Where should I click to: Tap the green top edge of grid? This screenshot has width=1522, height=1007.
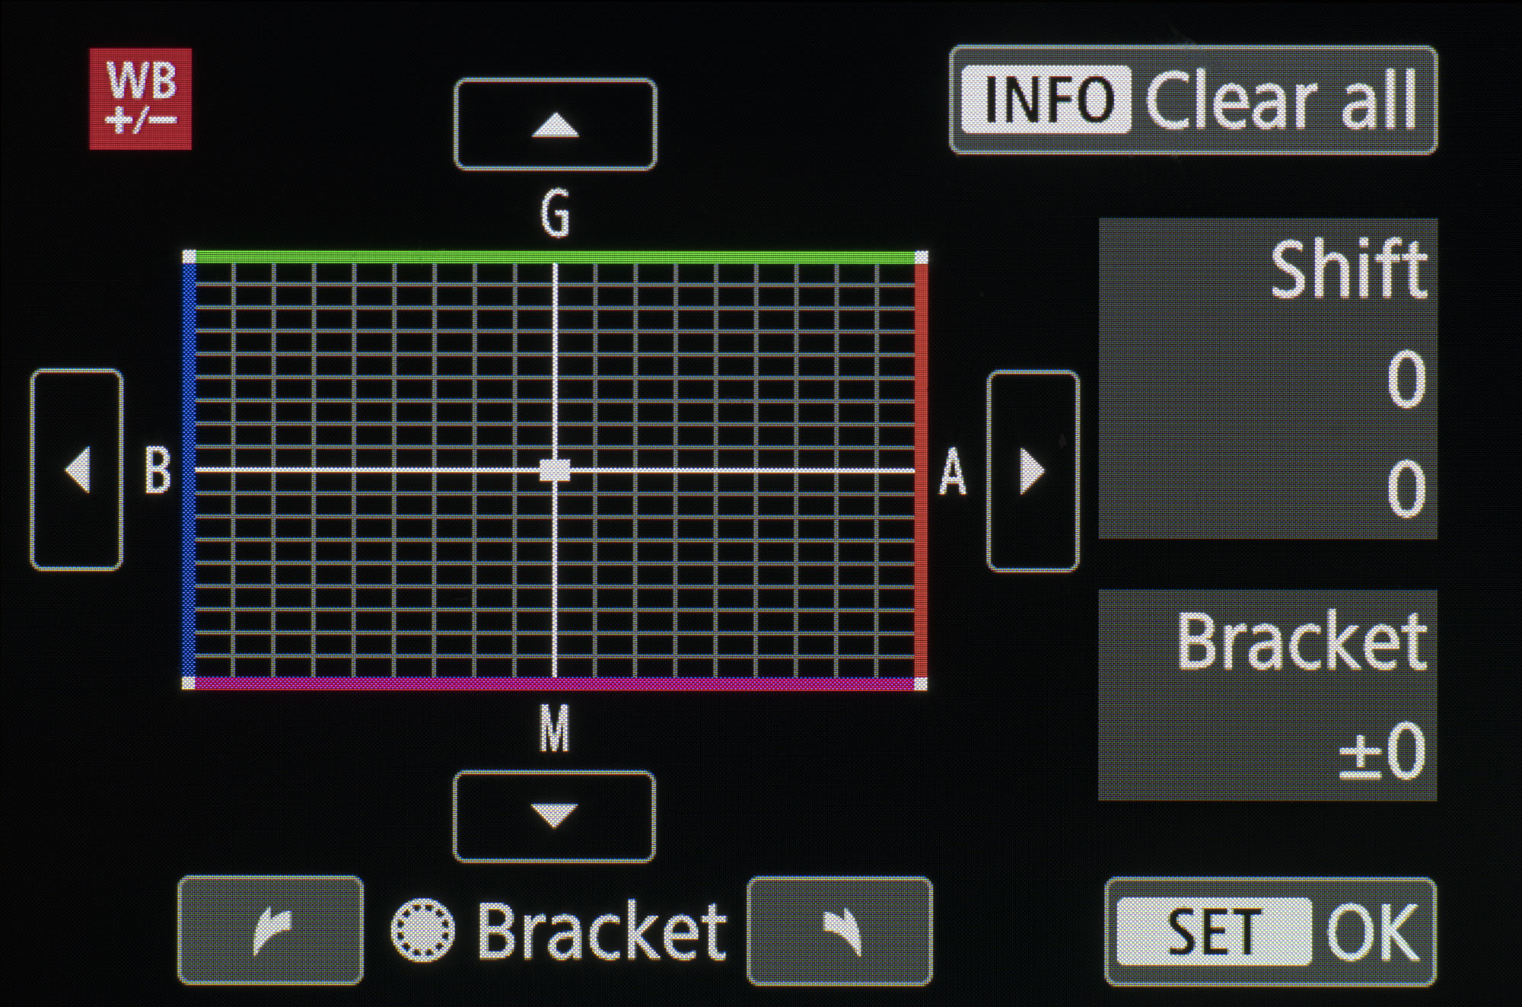coord(555,257)
